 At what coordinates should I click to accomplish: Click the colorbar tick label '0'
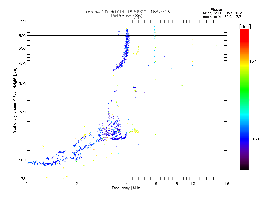(250, 100)
